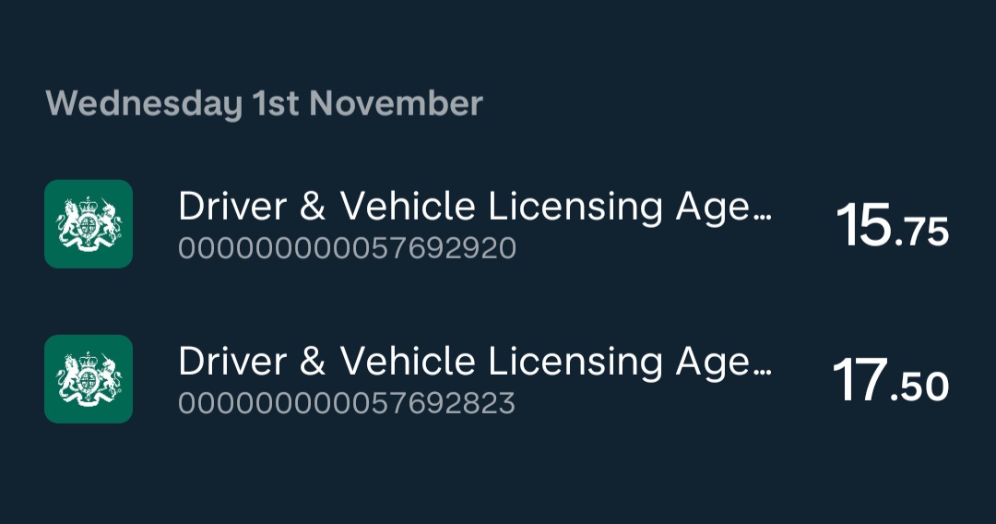The width and height of the screenshot is (996, 524).
Task: Choose the merchant name above reference ending 2920
Action: (x=475, y=207)
